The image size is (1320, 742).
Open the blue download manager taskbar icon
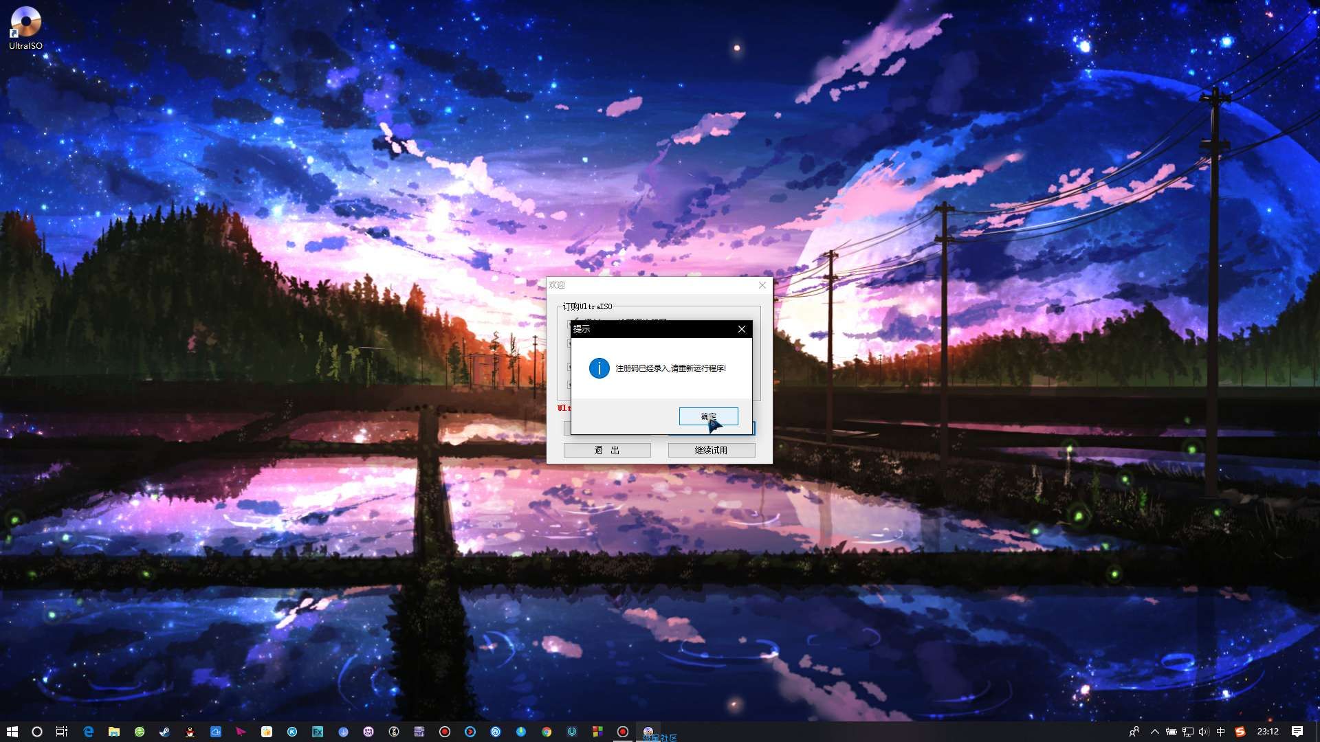click(343, 732)
